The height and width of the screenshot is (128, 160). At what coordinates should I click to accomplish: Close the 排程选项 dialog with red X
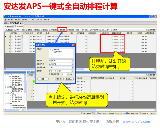(74, 45)
